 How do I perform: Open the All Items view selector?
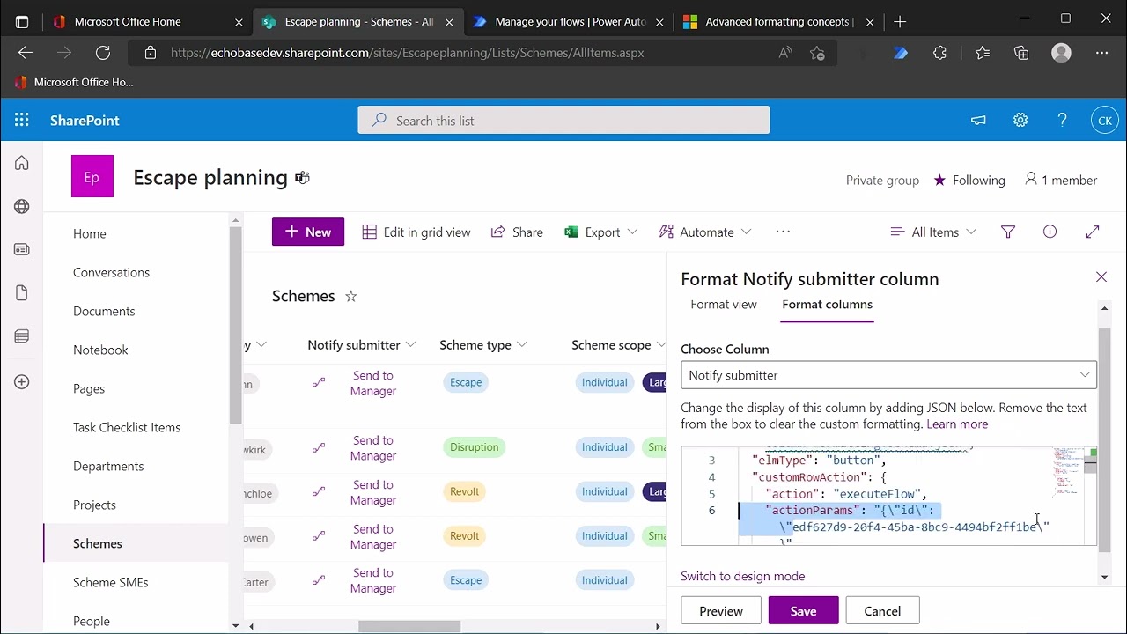click(x=933, y=232)
